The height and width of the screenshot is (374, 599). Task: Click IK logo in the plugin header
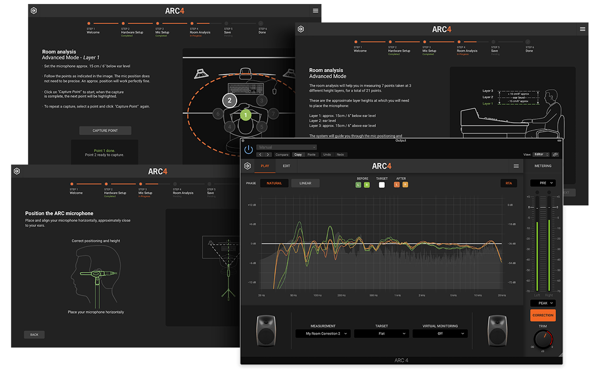pos(248,166)
